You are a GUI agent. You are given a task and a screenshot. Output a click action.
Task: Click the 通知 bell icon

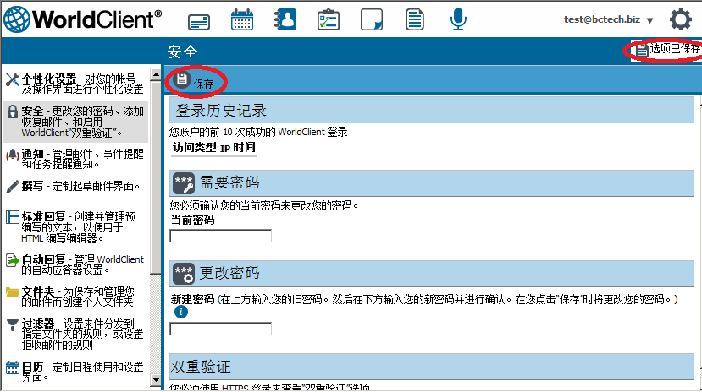point(13,155)
